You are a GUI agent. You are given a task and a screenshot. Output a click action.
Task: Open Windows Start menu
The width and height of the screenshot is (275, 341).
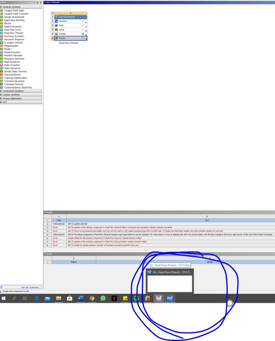[x=4, y=298]
